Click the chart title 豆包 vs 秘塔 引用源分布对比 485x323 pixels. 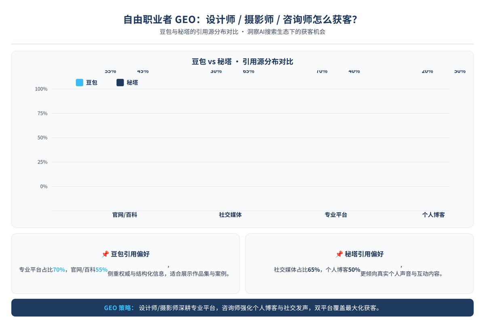click(242, 61)
